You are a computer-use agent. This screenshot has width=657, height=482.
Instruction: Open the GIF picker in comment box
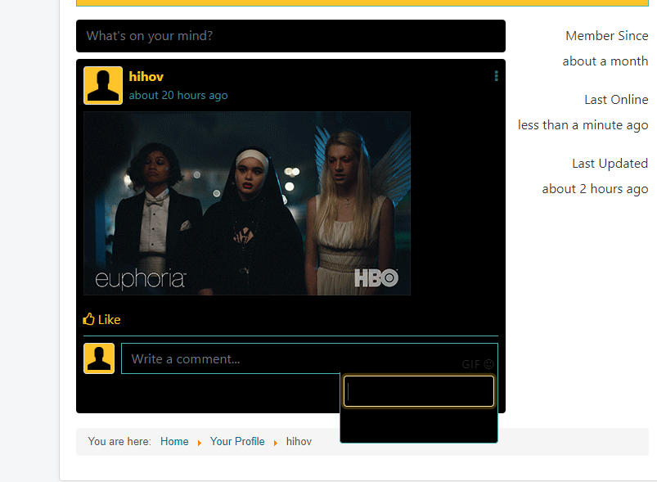coord(470,364)
